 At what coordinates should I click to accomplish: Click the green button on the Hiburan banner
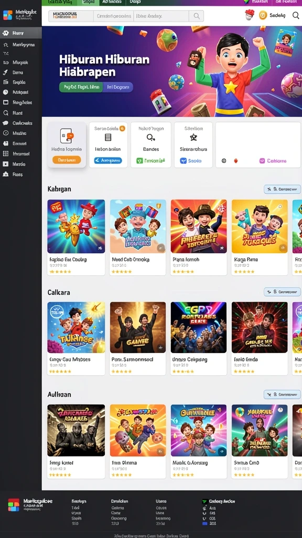coord(81,87)
